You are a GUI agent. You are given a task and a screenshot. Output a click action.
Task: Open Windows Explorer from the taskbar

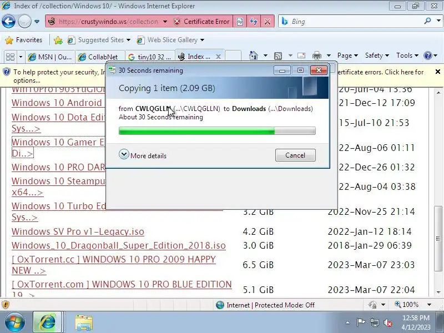pos(84,322)
